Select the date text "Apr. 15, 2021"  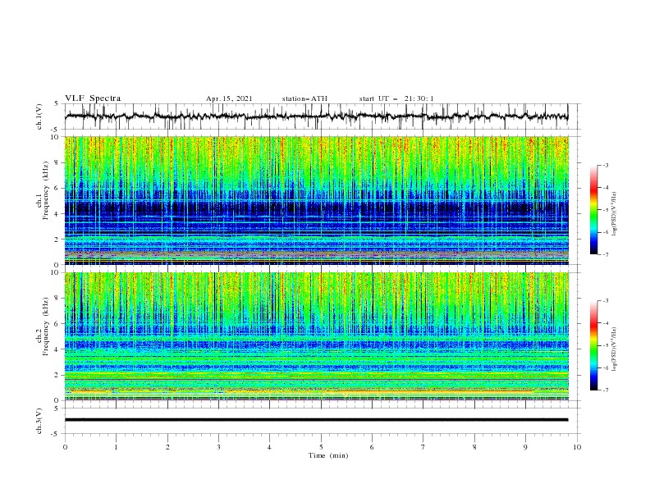tap(229, 98)
